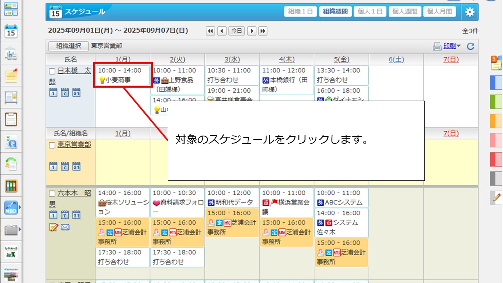Tick the checkbox beside 日本橋 太郎
The image size is (503, 283).
coord(52,72)
